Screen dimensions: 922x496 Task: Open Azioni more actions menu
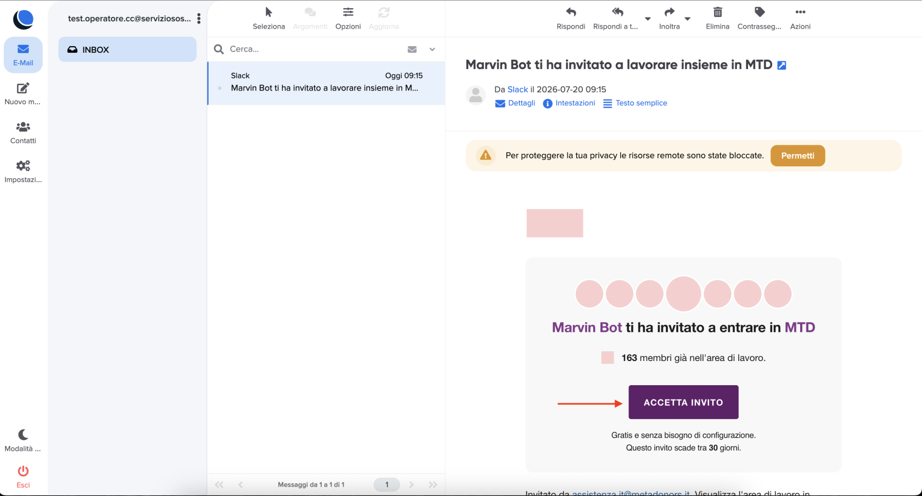[800, 19]
